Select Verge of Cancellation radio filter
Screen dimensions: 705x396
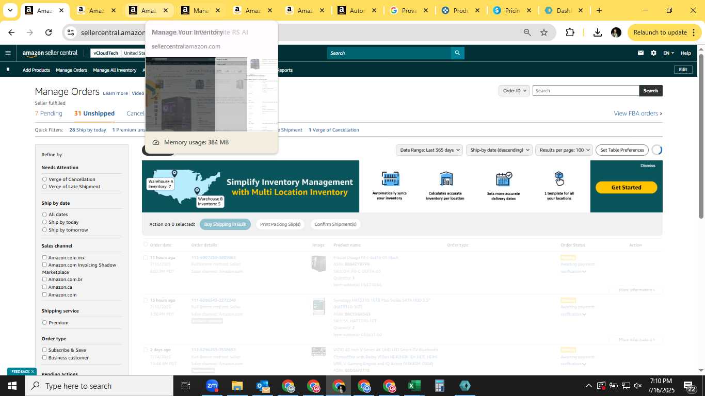[44, 179]
